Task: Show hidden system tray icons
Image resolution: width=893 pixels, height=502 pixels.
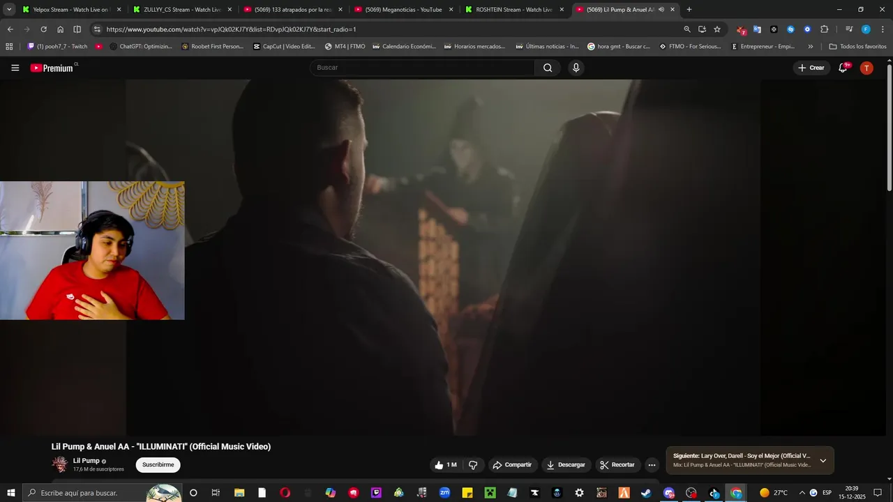Action: 802,493
